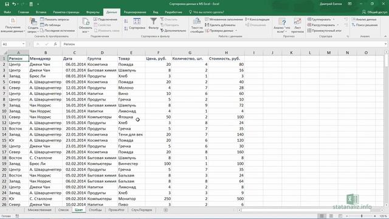The image size is (389, 219).
Task: Click the tell me search box
Action: tap(207, 12)
